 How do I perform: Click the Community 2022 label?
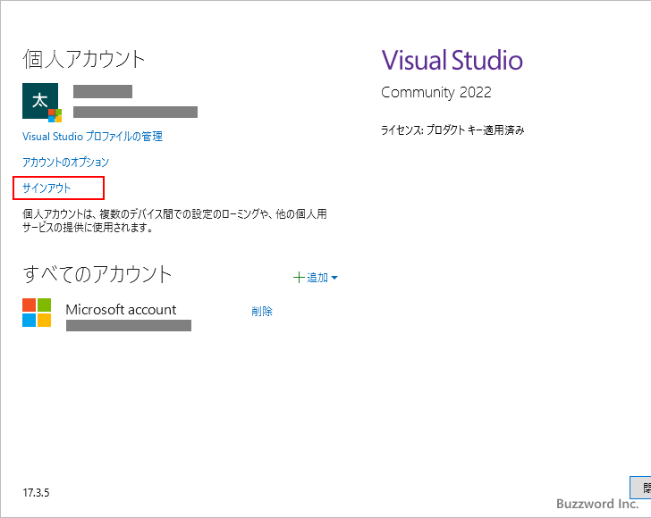pyautogui.click(x=436, y=93)
